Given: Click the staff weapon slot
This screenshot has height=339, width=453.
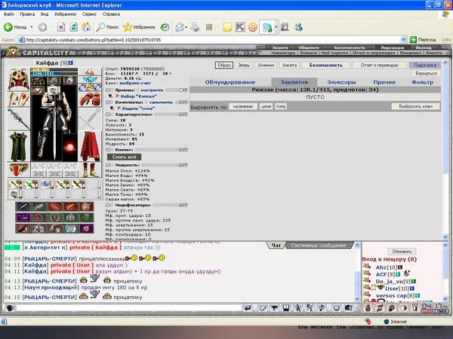Looking at the screenshot, I should point(18,119).
